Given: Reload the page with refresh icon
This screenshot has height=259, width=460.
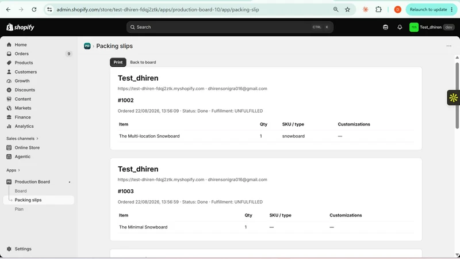Looking at the screenshot, I should [34, 9].
